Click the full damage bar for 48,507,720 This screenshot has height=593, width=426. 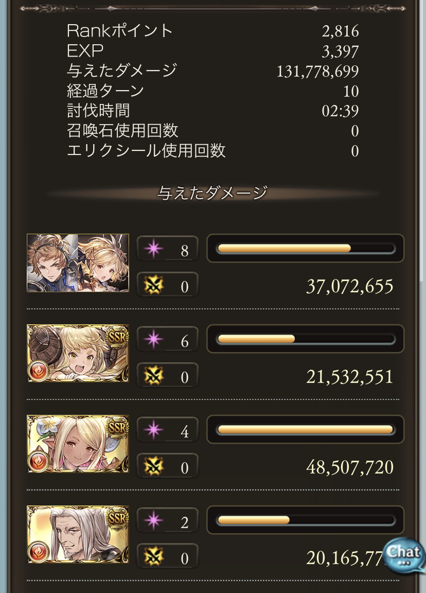(306, 430)
